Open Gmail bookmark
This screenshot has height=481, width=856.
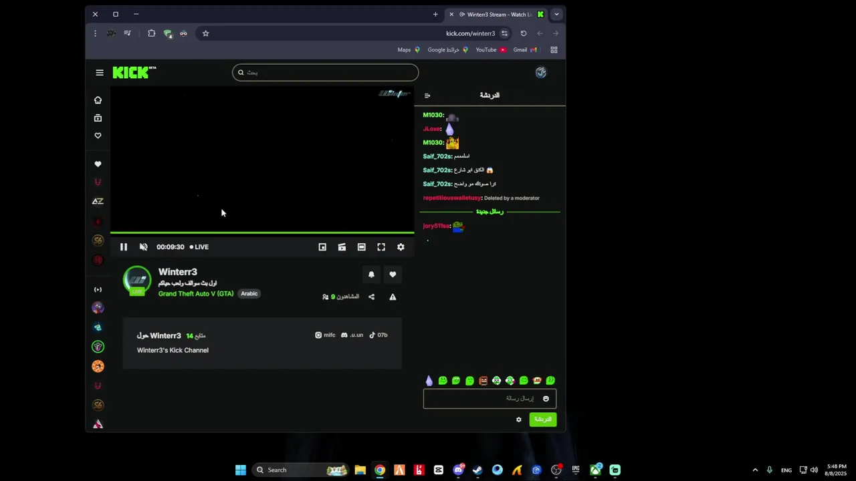pyautogui.click(x=525, y=50)
